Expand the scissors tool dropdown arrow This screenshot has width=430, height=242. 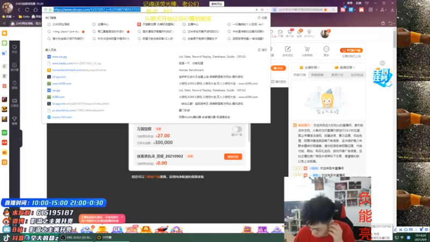pos(385,10)
